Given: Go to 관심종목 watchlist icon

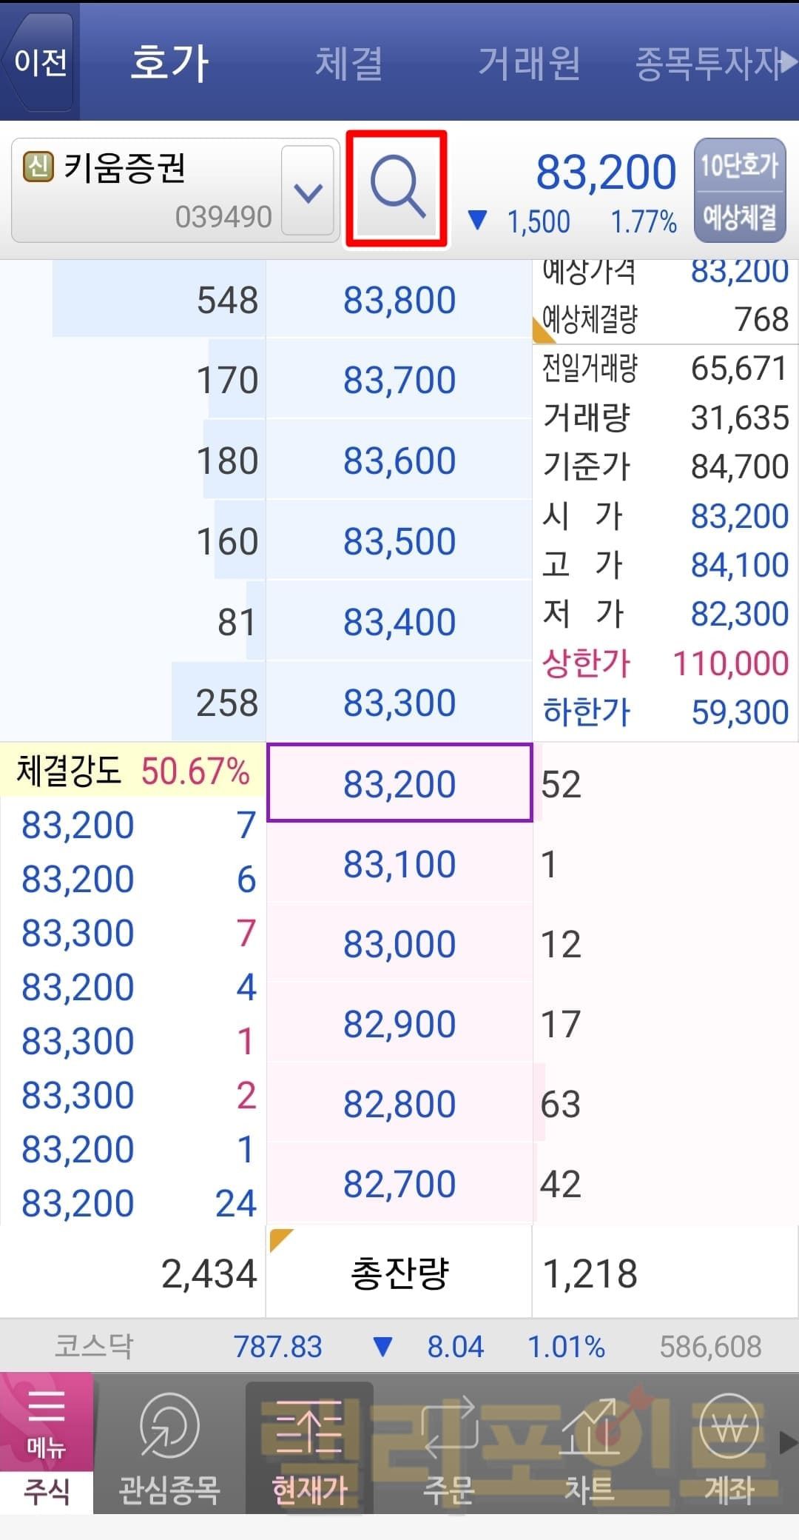Looking at the screenshot, I should [169, 1444].
